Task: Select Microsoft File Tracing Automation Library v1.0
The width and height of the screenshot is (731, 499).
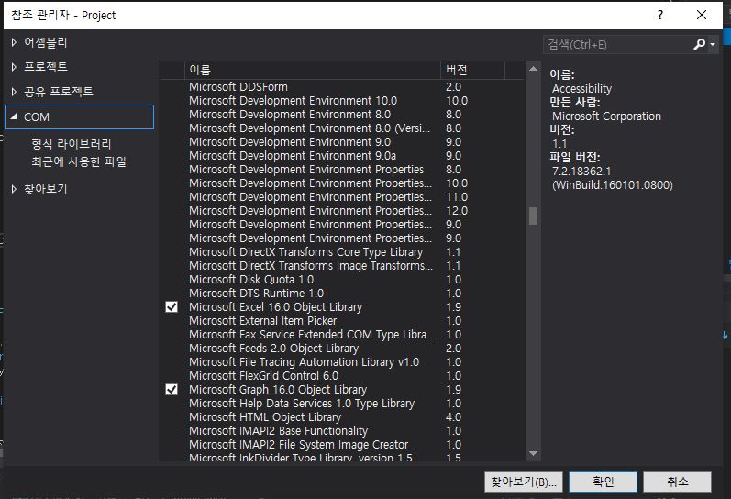Action: (343, 362)
